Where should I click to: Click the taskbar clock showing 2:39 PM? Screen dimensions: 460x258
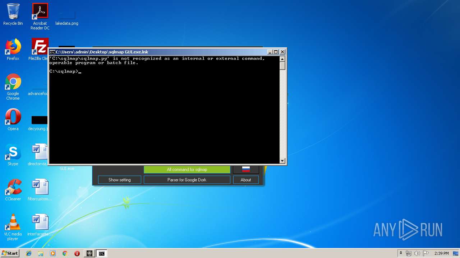441,253
